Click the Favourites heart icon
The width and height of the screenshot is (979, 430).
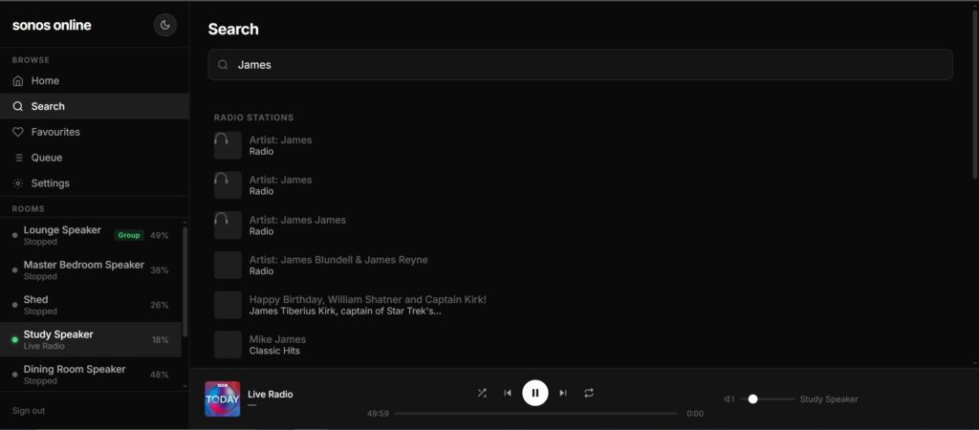pos(18,132)
